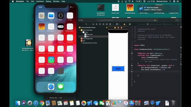Click the View Controller Scene outline indicator circle
The image size is (191, 107).
[x=107, y=28]
